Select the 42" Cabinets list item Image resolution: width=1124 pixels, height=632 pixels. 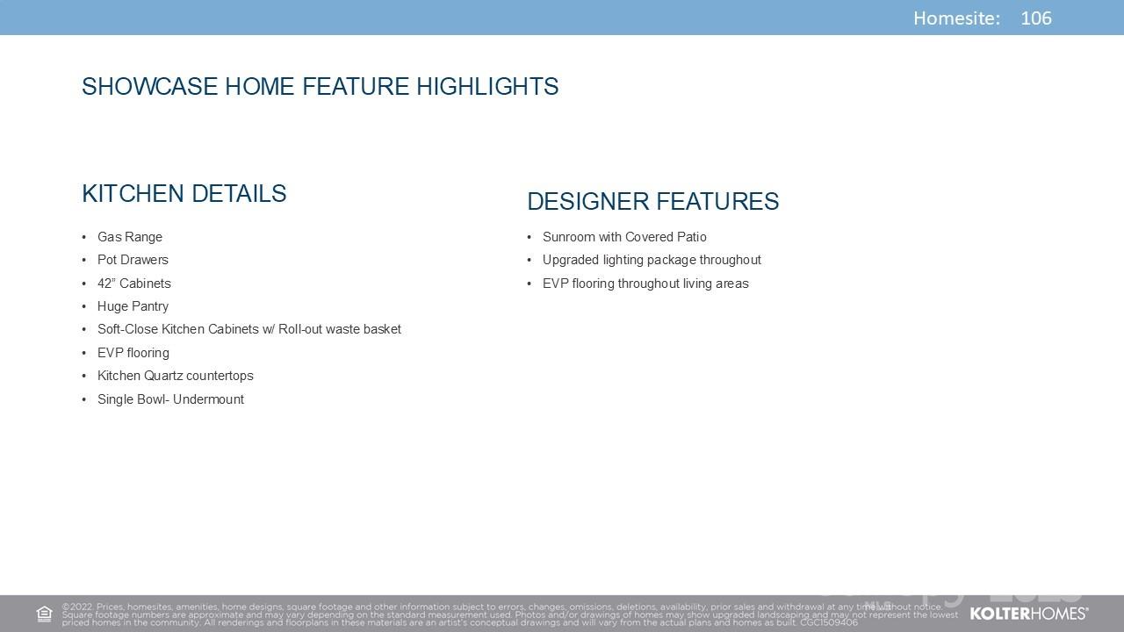134,284
